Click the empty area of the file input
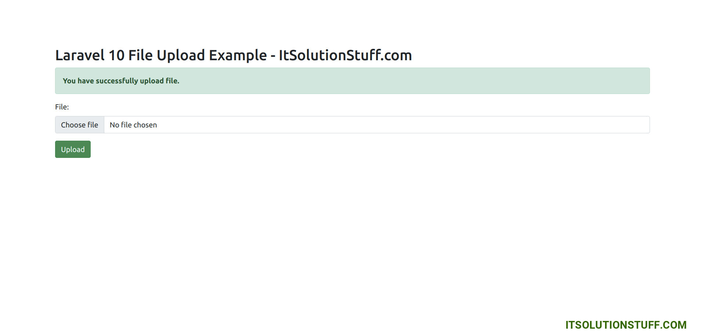 tap(404, 125)
